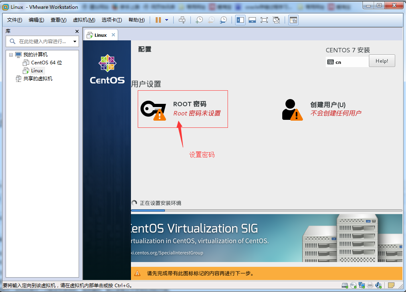
Task: Click the 正在设置安装环境 status text
Action: pos(160,203)
